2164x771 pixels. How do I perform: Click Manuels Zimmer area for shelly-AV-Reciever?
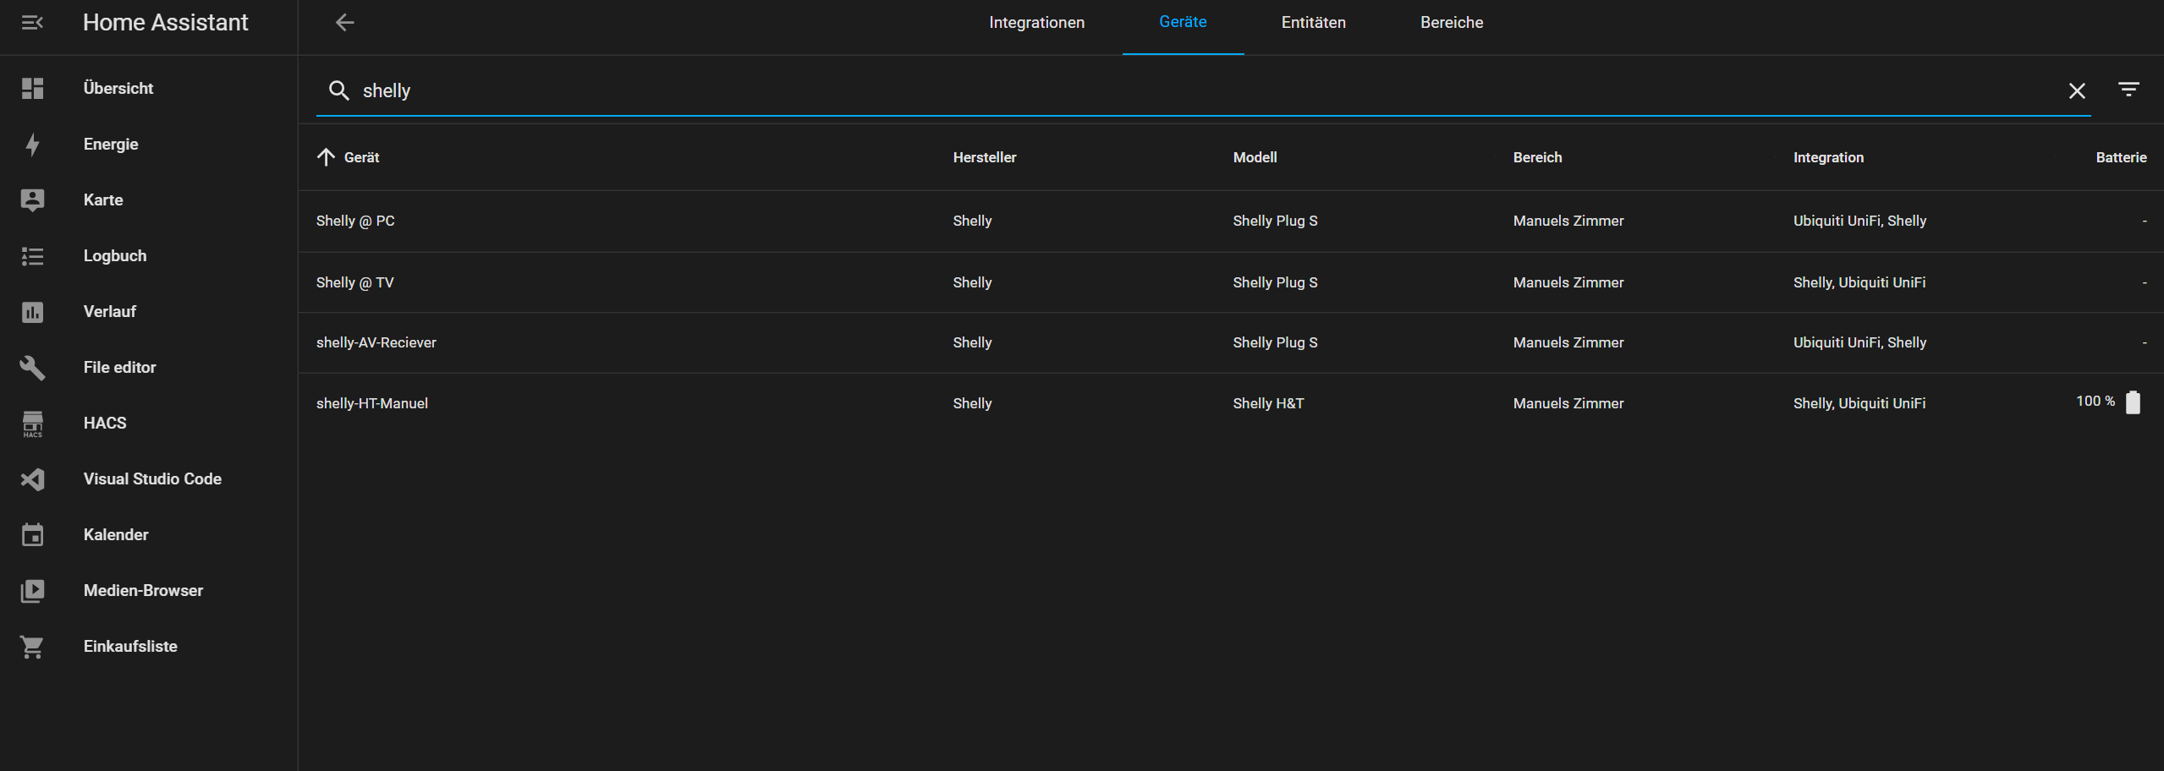1568,342
